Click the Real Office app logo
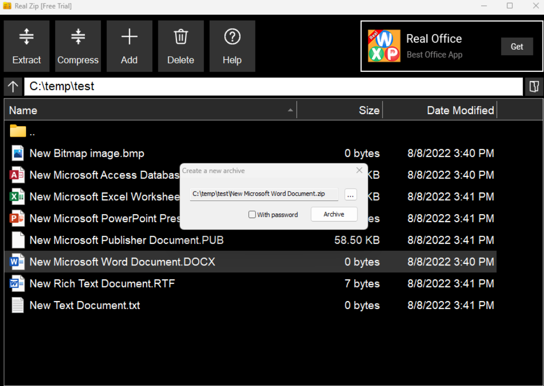The height and width of the screenshot is (386, 544). [384, 46]
